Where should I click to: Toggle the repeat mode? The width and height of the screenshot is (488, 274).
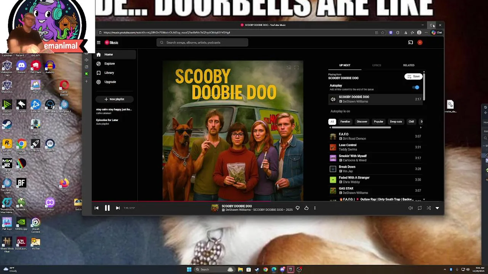pos(420,208)
